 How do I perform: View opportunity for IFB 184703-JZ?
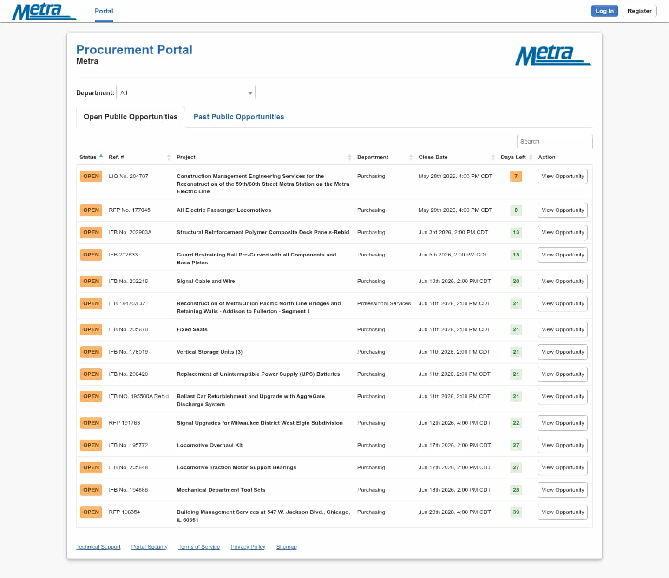[x=563, y=304]
